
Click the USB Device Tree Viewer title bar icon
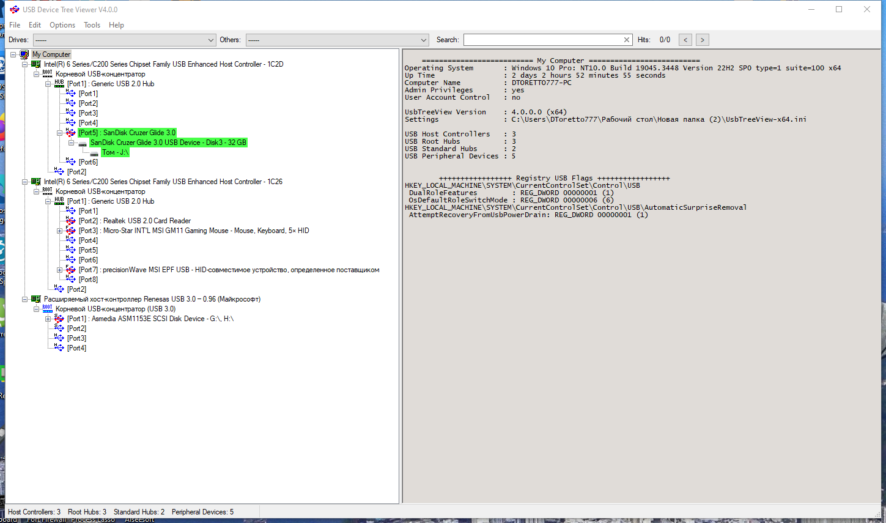pos(14,9)
